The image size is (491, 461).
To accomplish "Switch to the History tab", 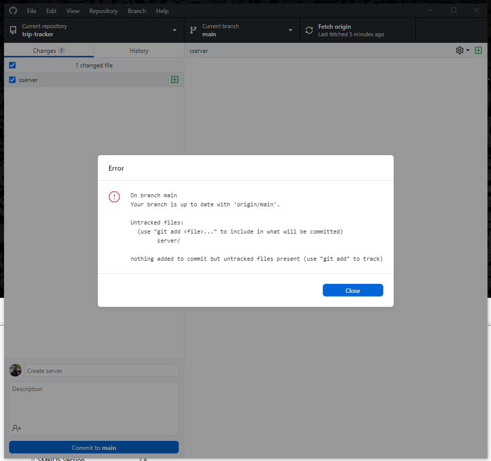I will click(x=138, y=50).
